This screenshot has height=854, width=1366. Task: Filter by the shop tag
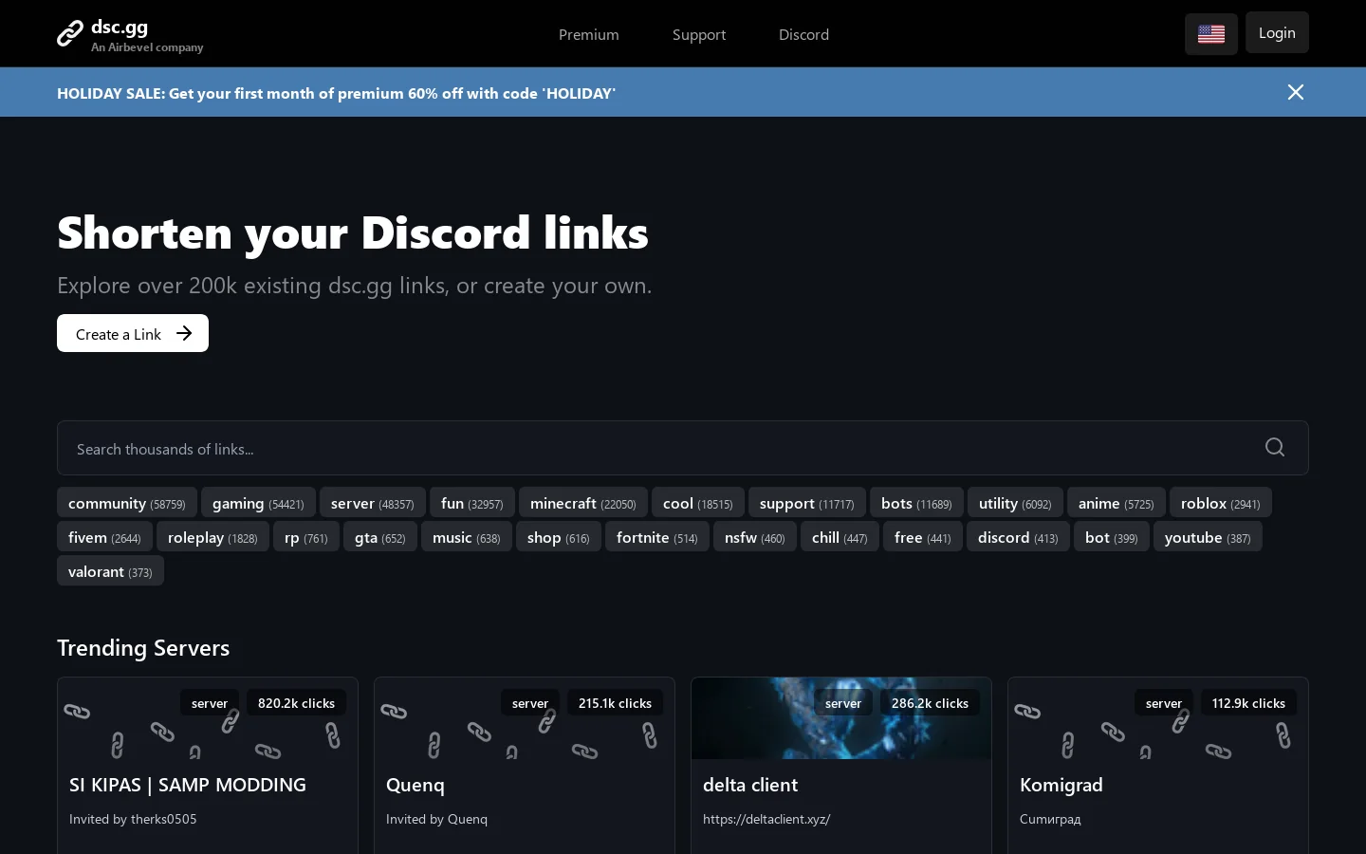(x=559, y=537)
